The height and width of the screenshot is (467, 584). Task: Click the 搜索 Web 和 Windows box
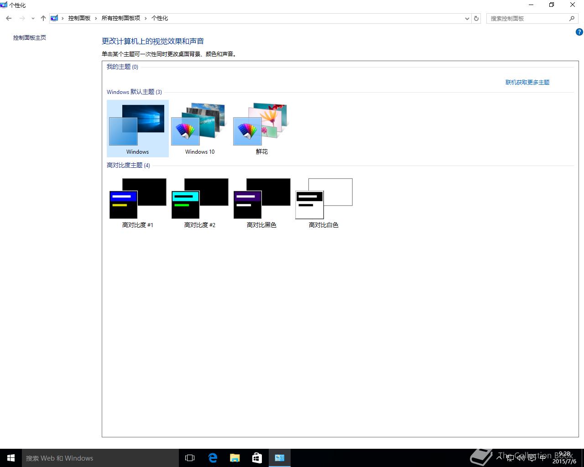point(100,458)
